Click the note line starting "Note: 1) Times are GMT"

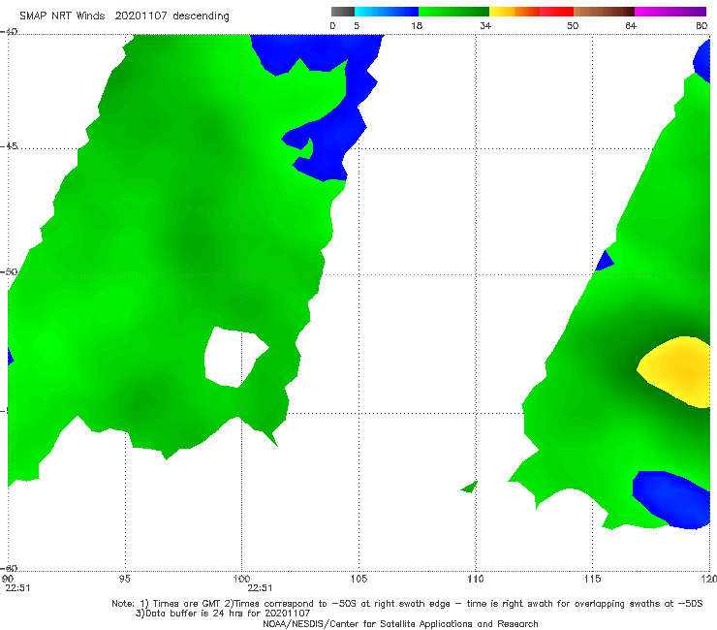click(x=407, y=604)
